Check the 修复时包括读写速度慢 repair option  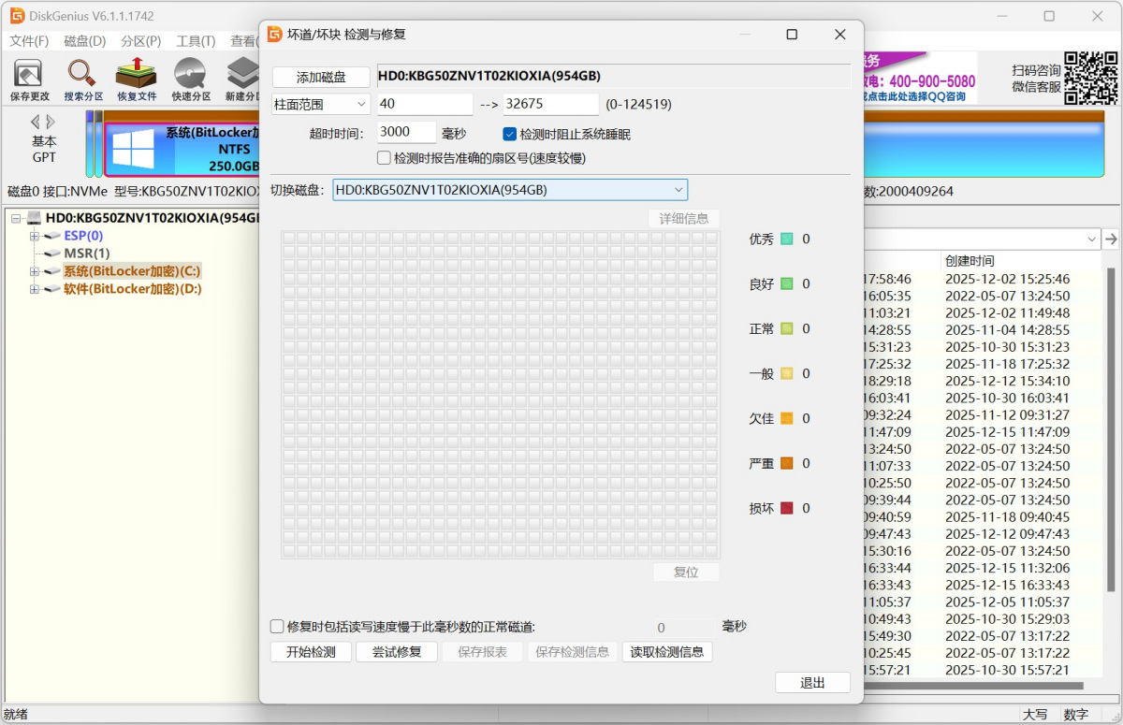277,627
